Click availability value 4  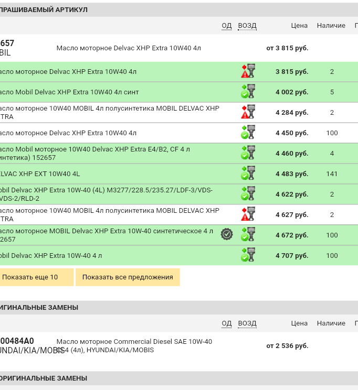point(332,153)
